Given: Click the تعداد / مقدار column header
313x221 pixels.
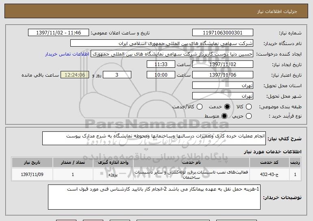Looking at the screenshot, I should pyautogui.click(x=73, y=163).
